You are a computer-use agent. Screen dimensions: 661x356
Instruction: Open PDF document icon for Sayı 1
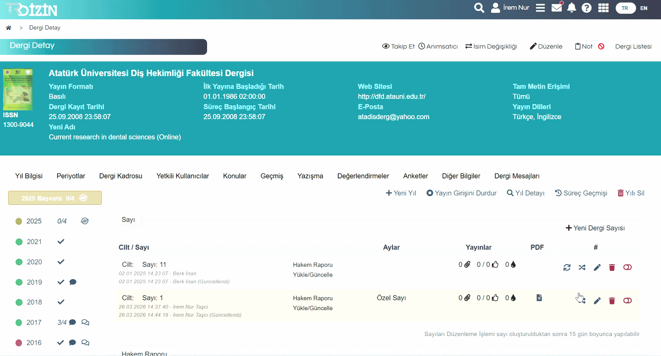539,298
